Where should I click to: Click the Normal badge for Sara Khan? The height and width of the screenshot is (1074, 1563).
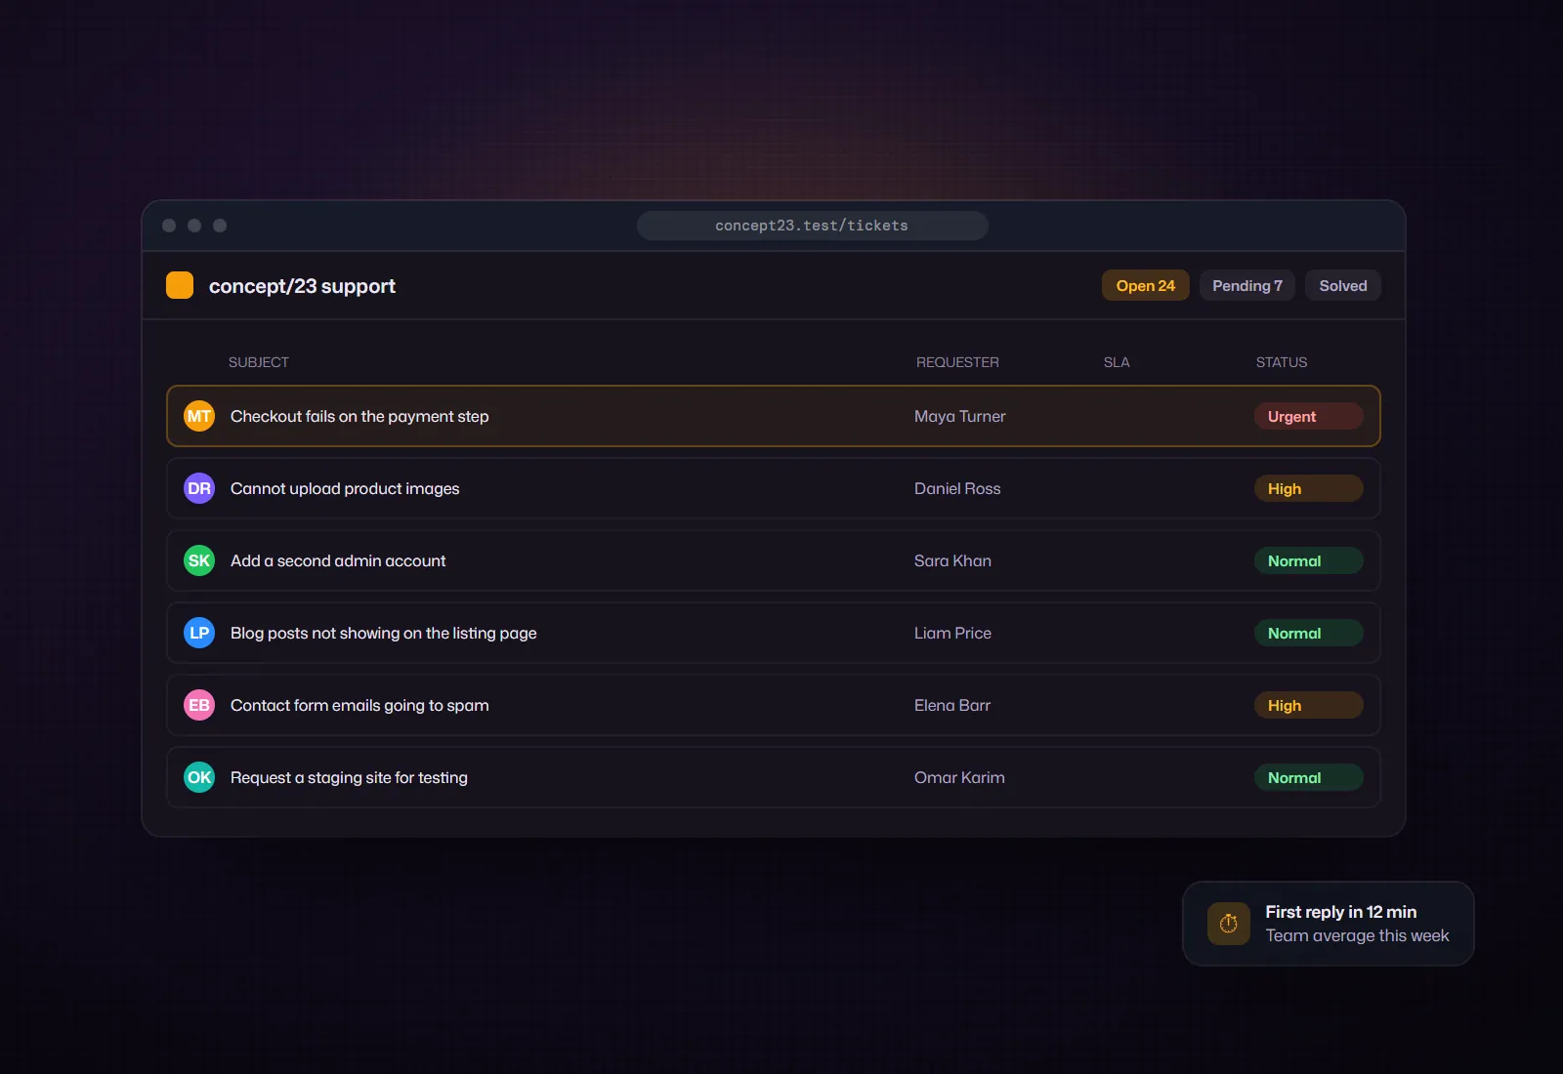tap(1309, 560)
